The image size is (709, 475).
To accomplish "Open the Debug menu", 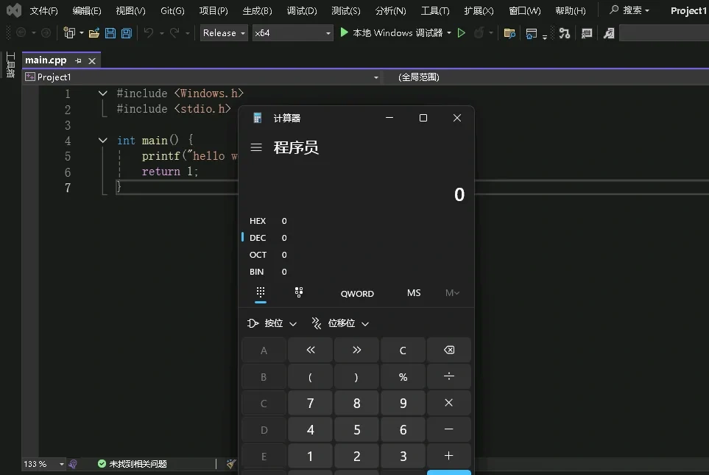I will pos(302,11).
